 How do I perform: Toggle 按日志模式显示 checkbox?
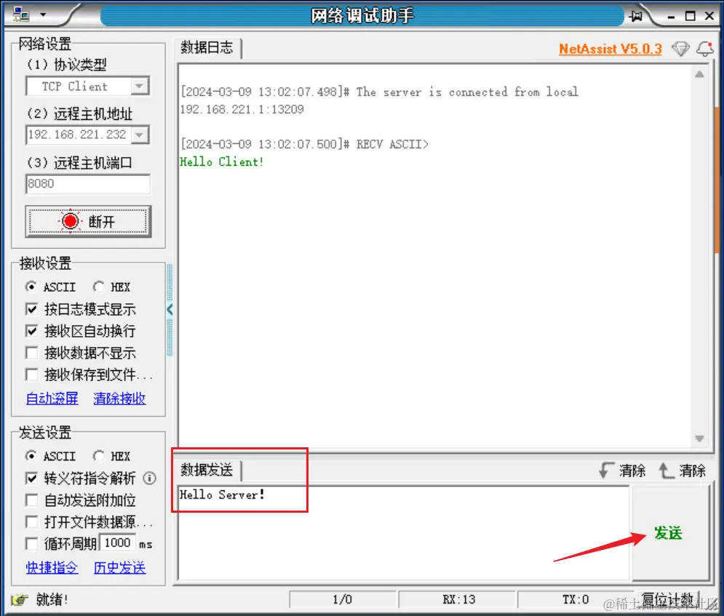(31, 309)
